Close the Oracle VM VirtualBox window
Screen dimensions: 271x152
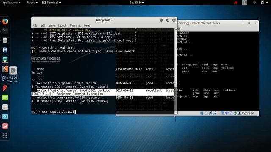255,23
